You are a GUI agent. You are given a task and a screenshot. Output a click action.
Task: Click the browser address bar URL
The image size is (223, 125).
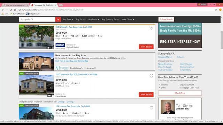(x=52, y=10)
